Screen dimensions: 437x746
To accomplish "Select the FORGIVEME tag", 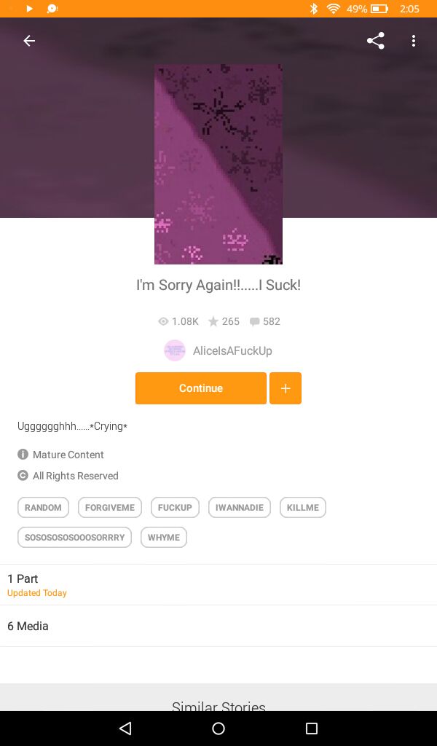I will coord(110,508).
